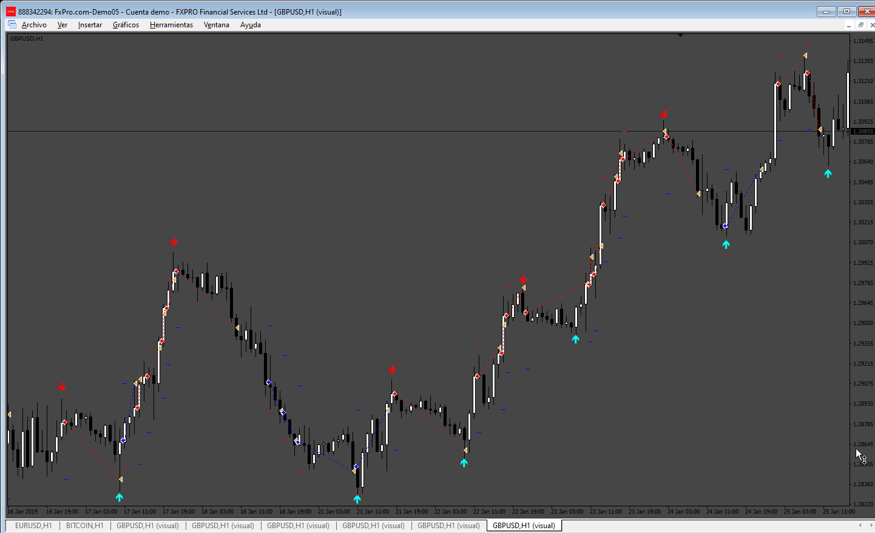
Task: Open the Ver menu
Action: click(x=62, y=25)
